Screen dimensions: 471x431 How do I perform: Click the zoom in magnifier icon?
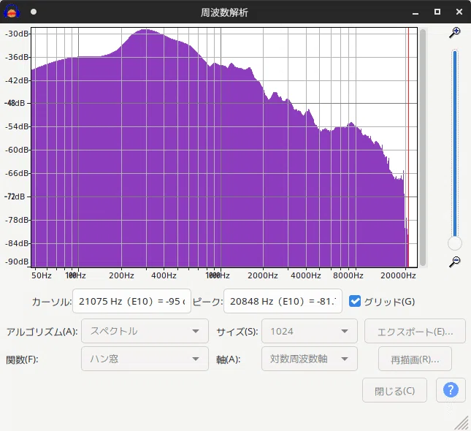pyautogui.click(x=455, y=32)
